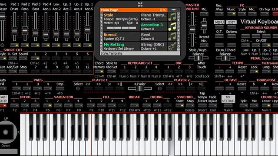This screenshot has width=278, height=156.
Task: Open the dropdown arrow next to Main Page
Action: coord(174,10)
